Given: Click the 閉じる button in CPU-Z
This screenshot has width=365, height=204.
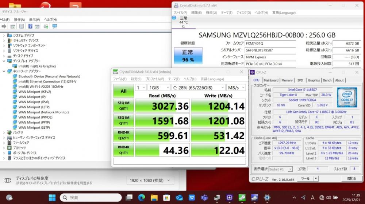Looking at the screenshot, I should [351, 179].
